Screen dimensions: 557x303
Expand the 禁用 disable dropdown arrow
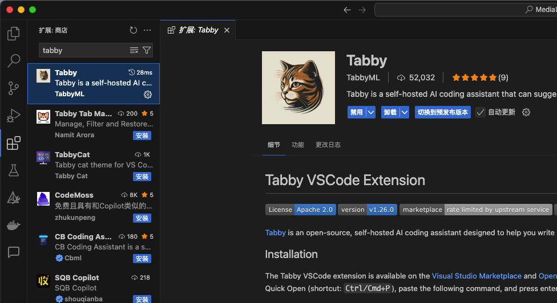click(x=371, y=112)
